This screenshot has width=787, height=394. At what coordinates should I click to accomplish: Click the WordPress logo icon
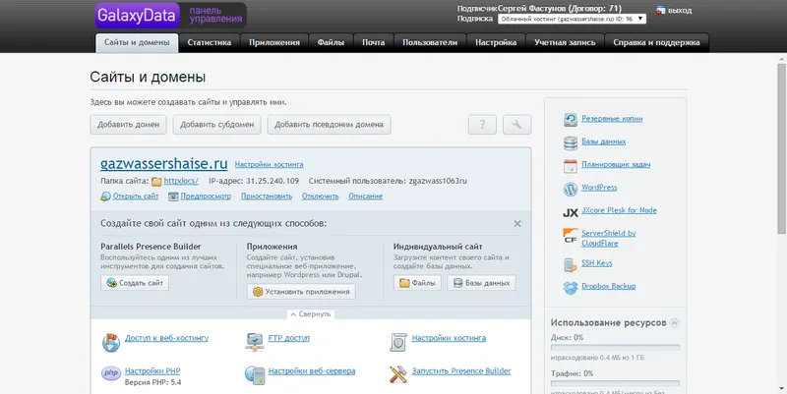tap(571, 189)
